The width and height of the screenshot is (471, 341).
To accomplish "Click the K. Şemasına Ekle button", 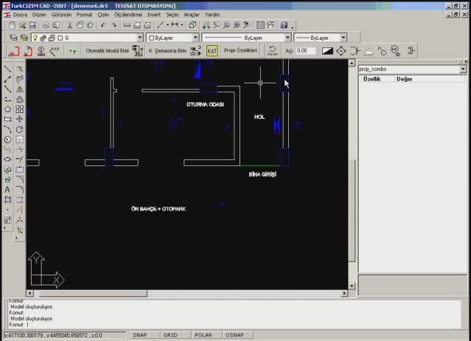I will (x=167, y=51).
